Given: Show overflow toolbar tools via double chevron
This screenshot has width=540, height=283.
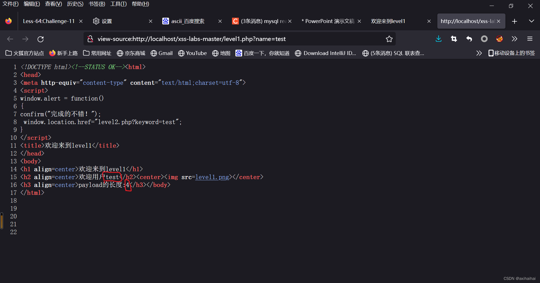Looking at the screenshot, I should pos(515,39).
